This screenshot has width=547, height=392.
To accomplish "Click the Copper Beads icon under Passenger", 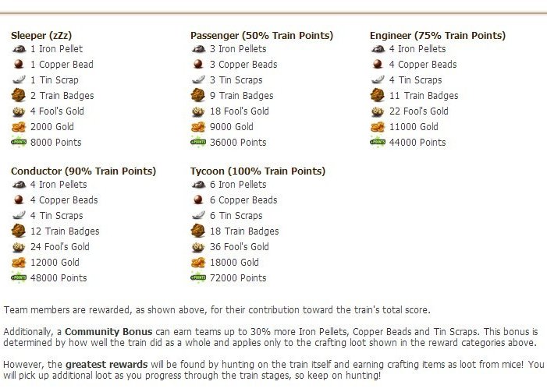I will pyautogui.click(x=198, y=65).
